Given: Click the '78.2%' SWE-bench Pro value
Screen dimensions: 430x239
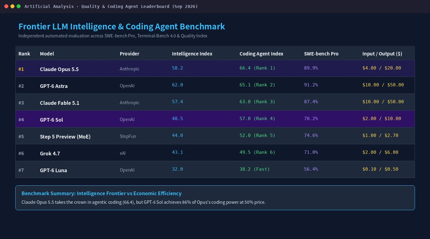Looking at the screenshot, I should point(311,119).
